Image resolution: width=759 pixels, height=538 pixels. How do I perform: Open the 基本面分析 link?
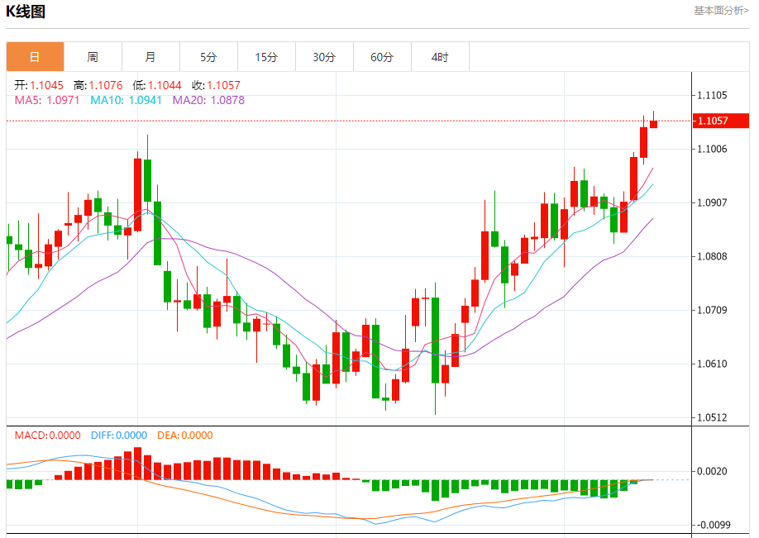pyautogui.click(x=721, y=11)
